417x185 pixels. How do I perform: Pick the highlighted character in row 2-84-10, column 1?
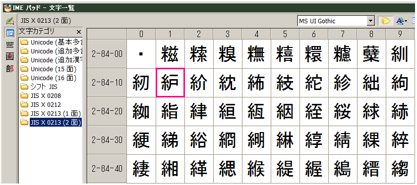point(170,83)
